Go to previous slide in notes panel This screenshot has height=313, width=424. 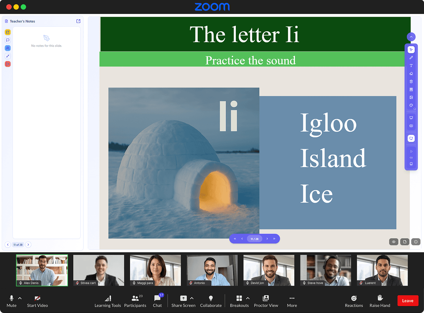pyautogui.click(x=8, y=245)
